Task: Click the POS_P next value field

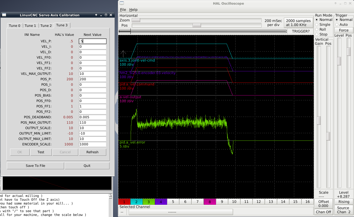Action: pos(92,79)
